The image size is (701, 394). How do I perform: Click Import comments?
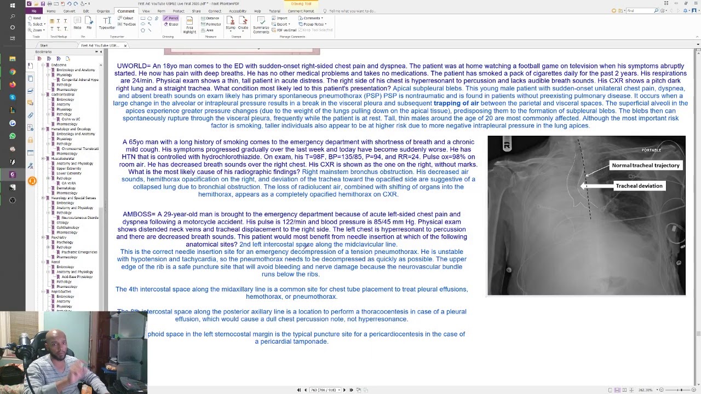click(279, 18)
